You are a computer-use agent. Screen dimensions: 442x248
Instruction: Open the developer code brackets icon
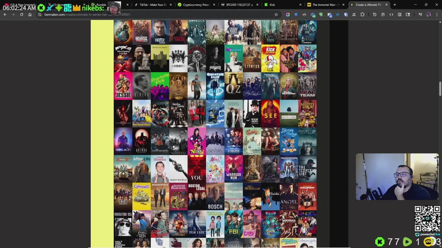pyautogui.click(x=391, y=14)
